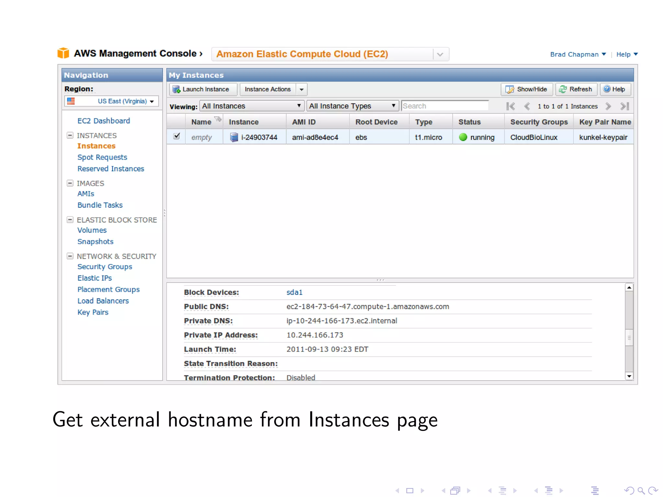Open the Instance Actions button
The width and height of the screenshot is (663, 497).
coord(268,89)
